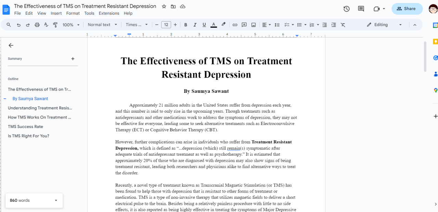The width and height of the screenshot is (438, 212).
Task: Open the text color picker
Action: [x=214, y=25]
